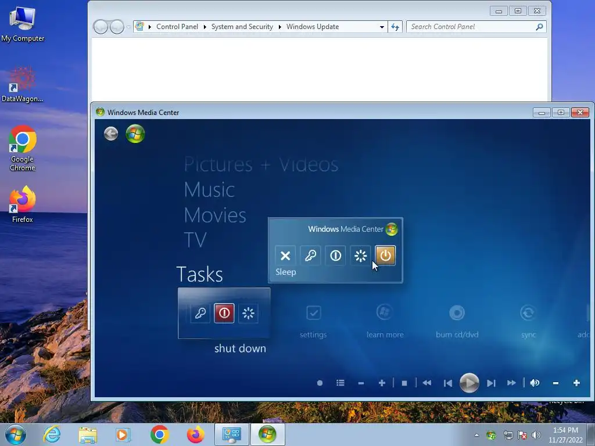Switch to Control Panel taskbar button
This screenshot has height=446, width=595.
tap(231, 434)
